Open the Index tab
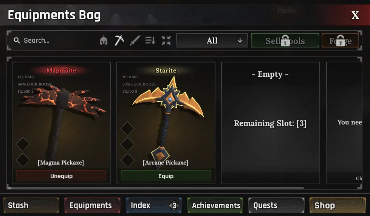The height and width of the screenshot is (216, 370). click(153, 205)
